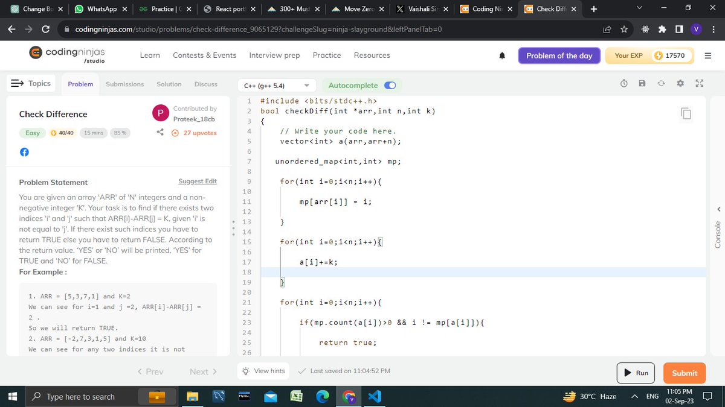Open the Interview prep menu
The width and height of the screenshot is (725, 407).
tap(274, 55)
